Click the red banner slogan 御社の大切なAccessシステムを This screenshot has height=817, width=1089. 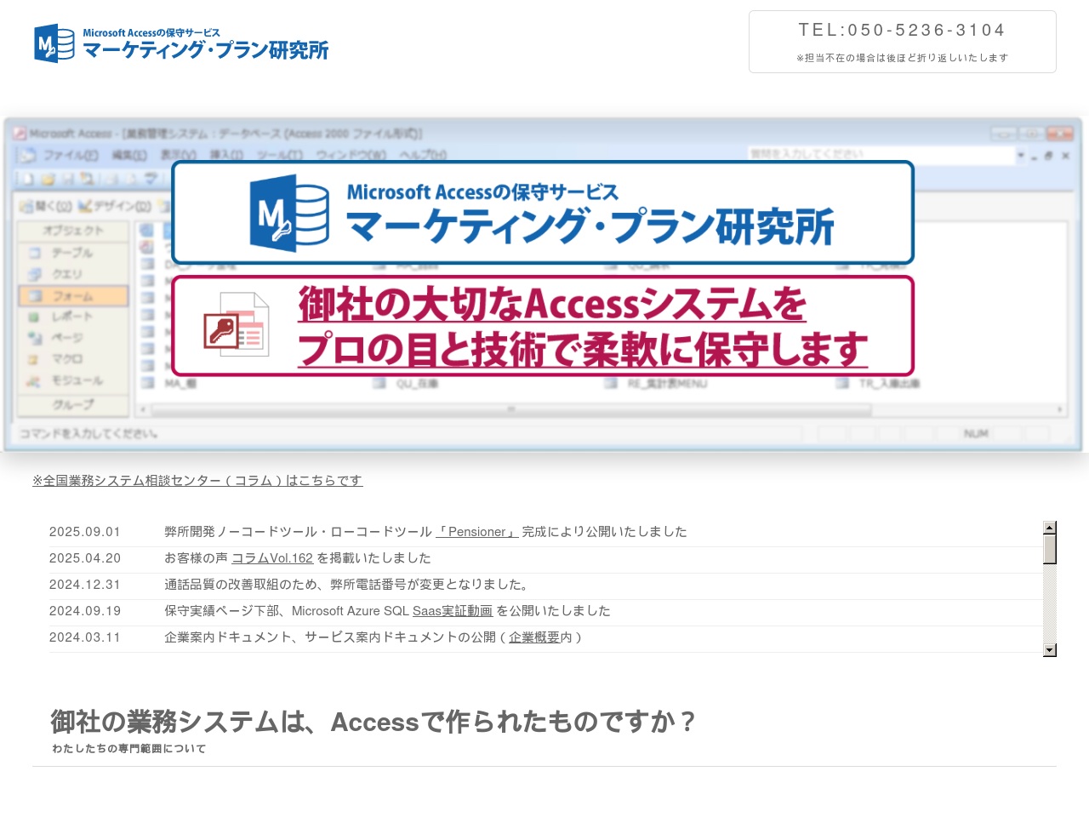(551, 304)
